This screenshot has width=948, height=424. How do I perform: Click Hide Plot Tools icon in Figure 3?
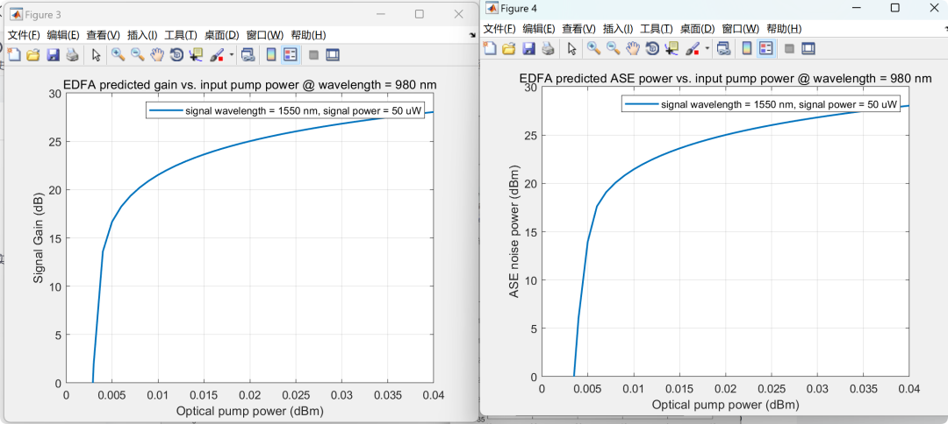pos(313,55)
